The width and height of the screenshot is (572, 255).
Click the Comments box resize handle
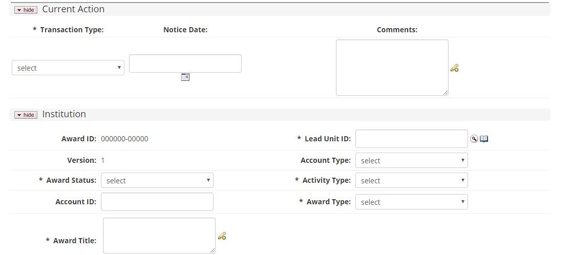click(446, 93)
